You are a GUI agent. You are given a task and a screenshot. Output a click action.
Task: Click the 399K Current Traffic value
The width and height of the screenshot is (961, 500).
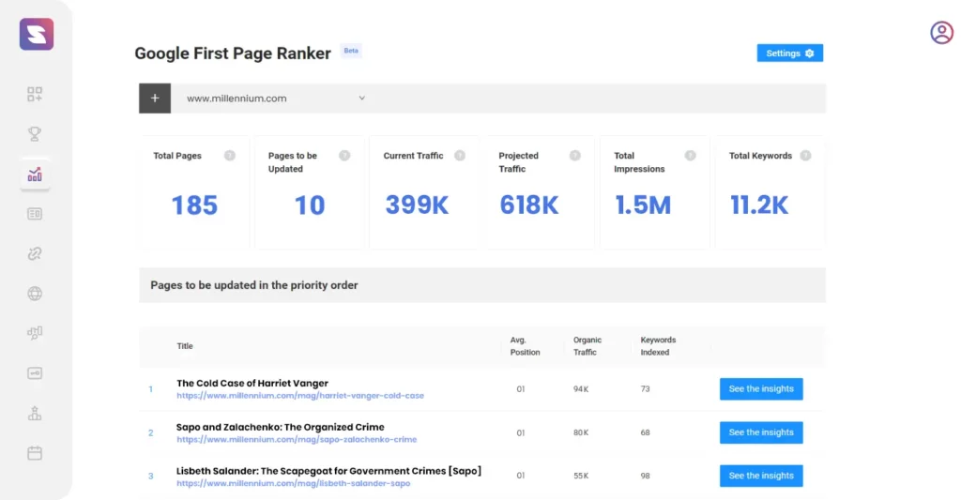tap(417, 205)
